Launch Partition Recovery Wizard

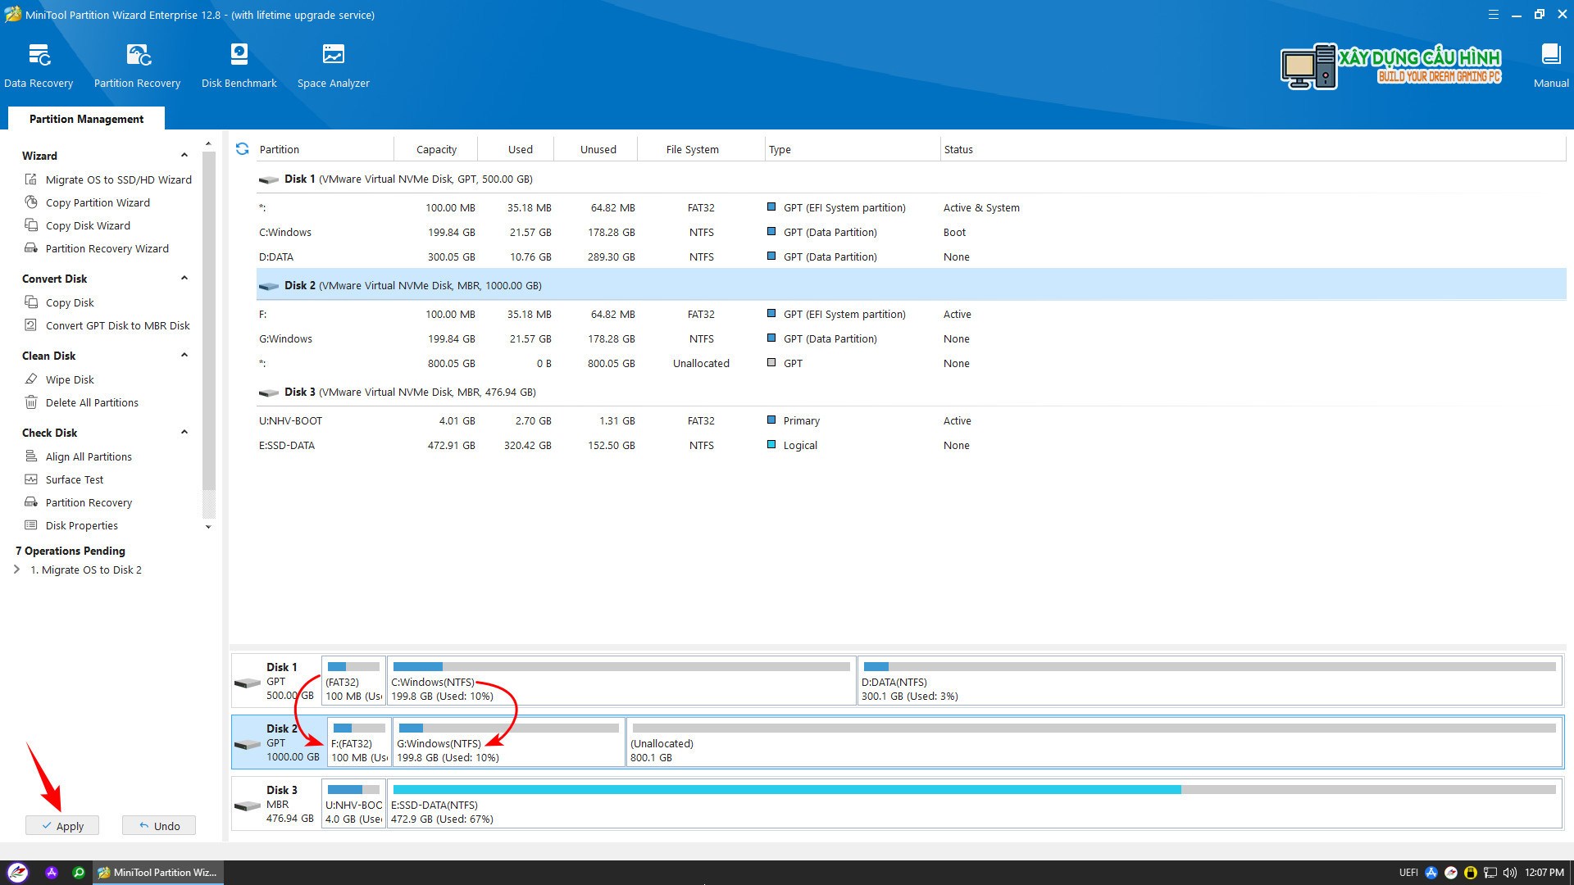[97, 248]
